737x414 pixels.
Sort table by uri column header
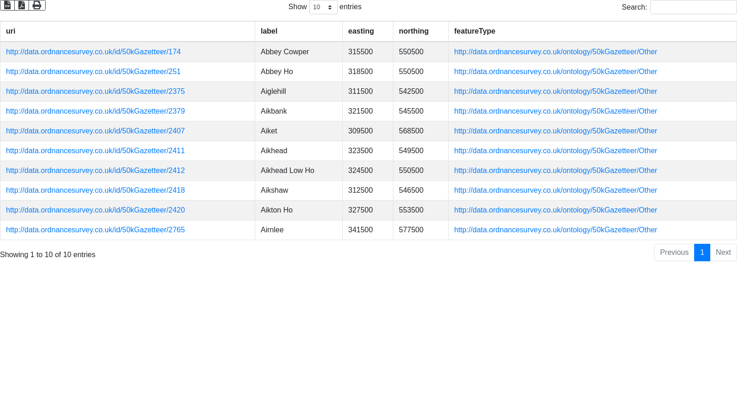click(x=11, y=31)
